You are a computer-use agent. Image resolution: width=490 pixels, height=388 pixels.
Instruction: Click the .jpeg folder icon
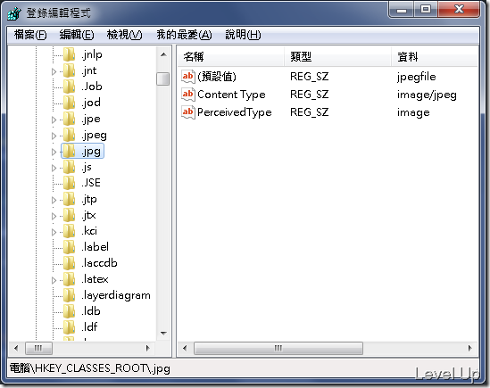pos(69,135)
